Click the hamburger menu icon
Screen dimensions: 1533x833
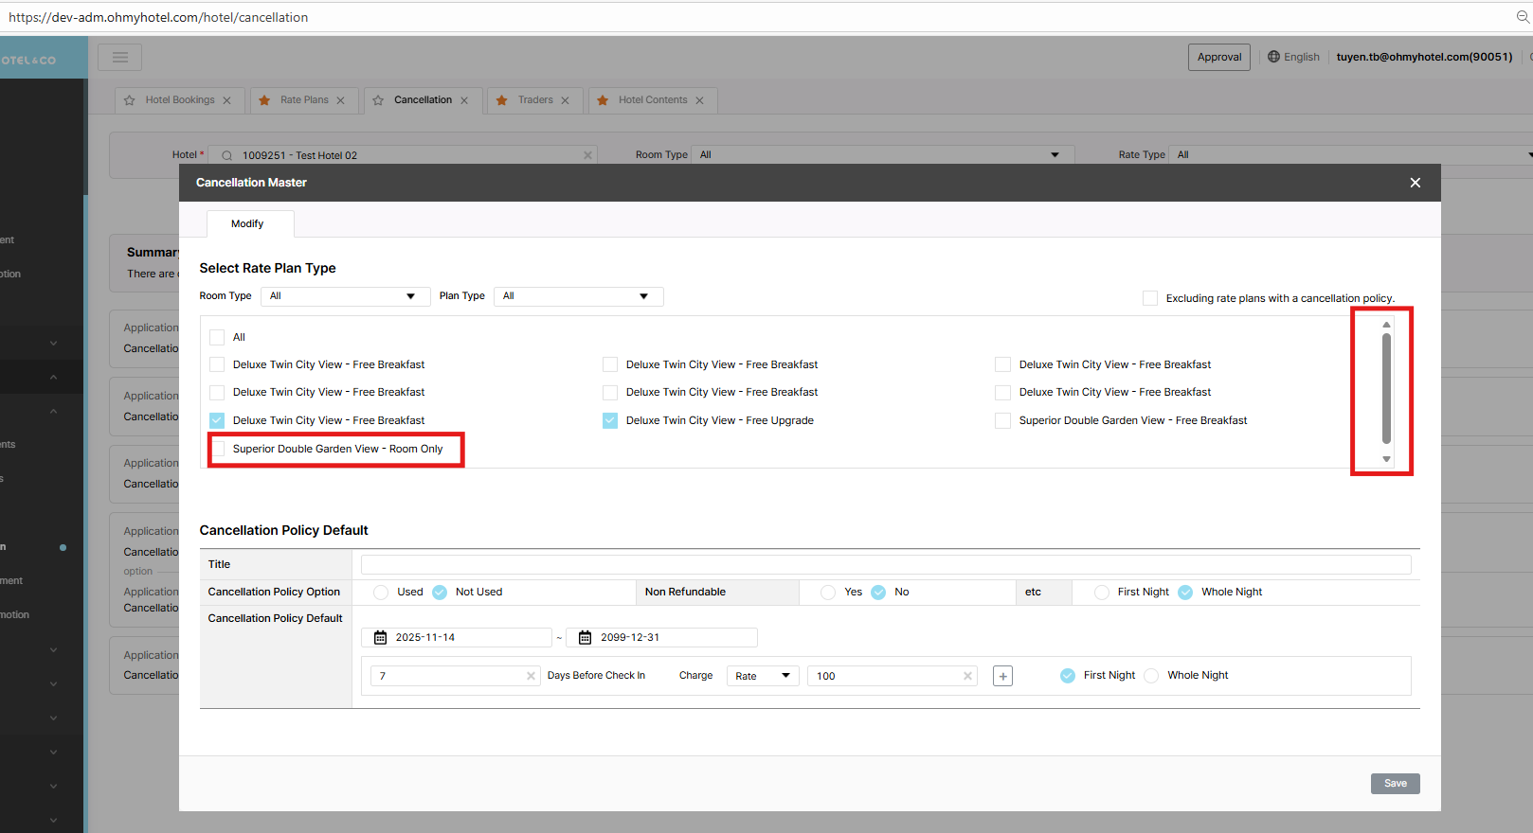(120, 58)
